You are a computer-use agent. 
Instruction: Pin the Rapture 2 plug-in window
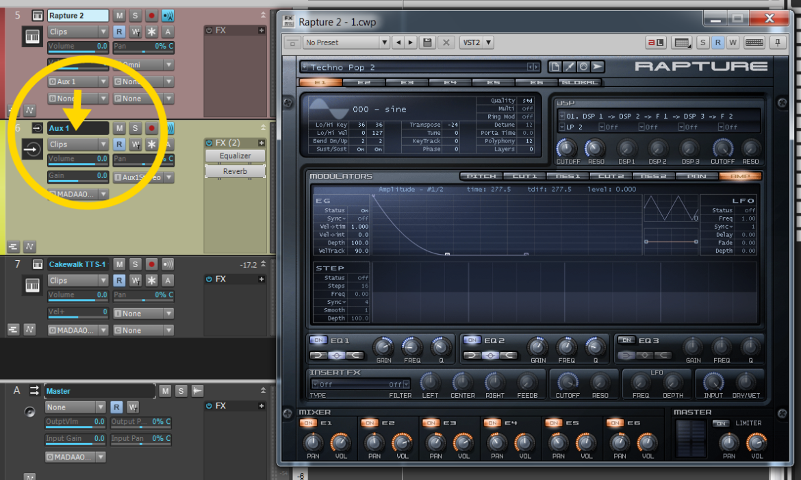tap(778, 42)
